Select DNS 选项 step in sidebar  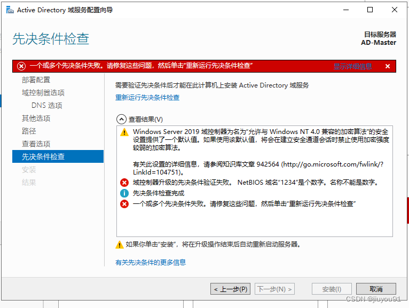(x=47, y=105)
